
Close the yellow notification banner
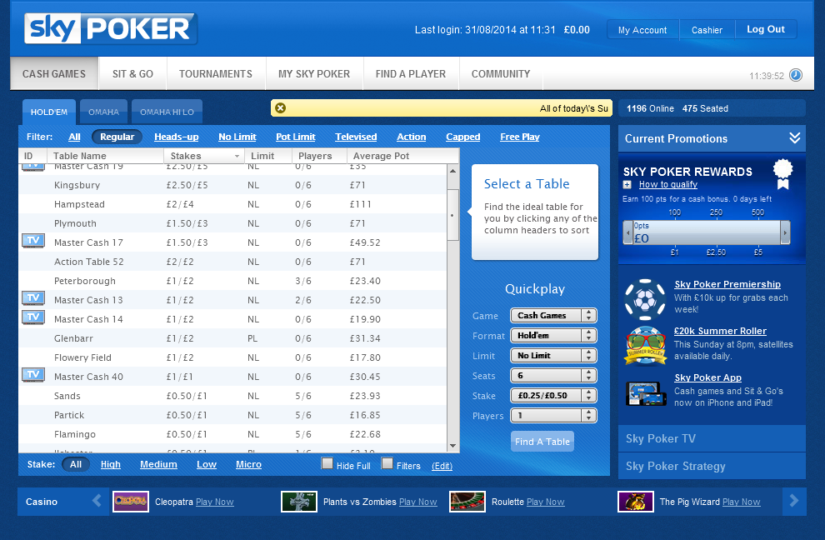280,108
